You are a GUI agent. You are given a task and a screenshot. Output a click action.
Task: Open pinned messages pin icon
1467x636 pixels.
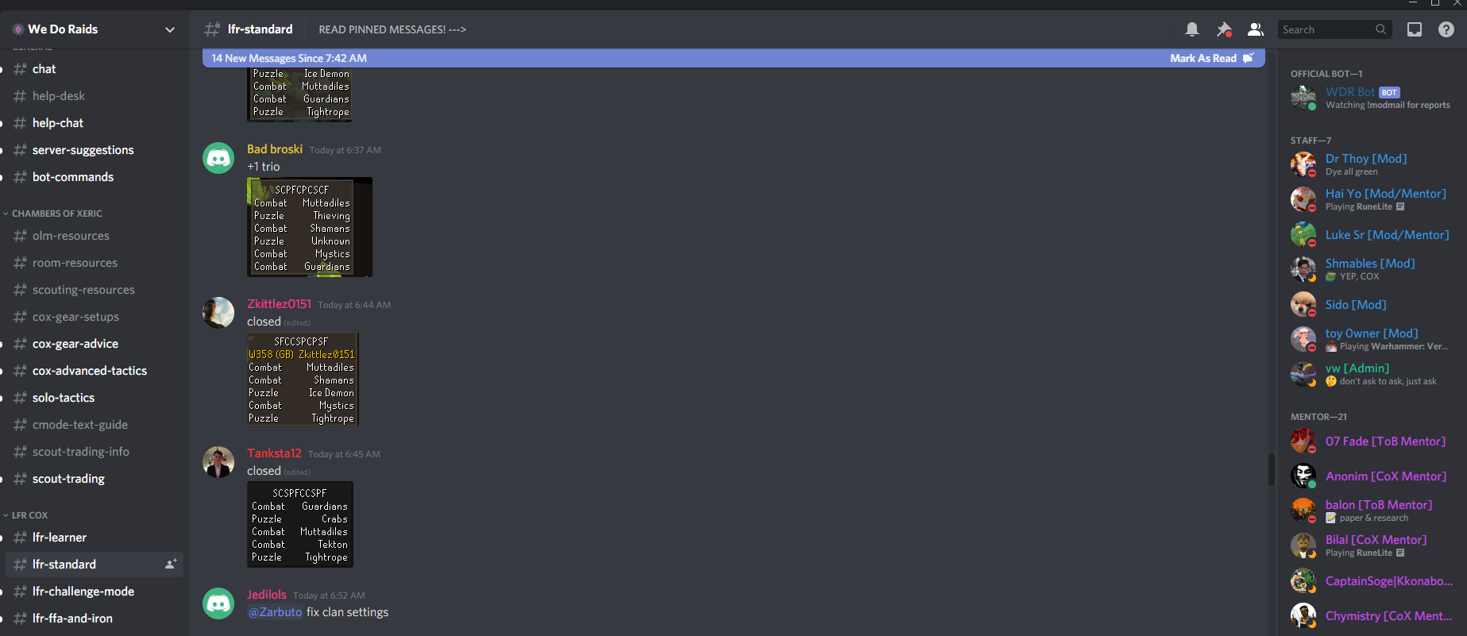1223,29
